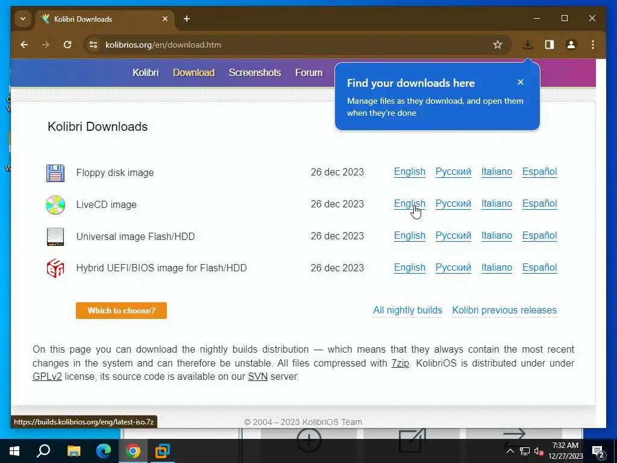Open the 'All nightly builds' link
This screenshot has height=463, width=617.
(x=408, y=310)
